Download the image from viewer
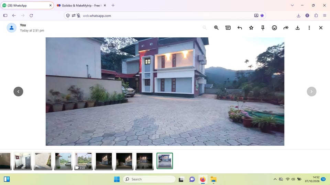 click(x=298, y=28)
